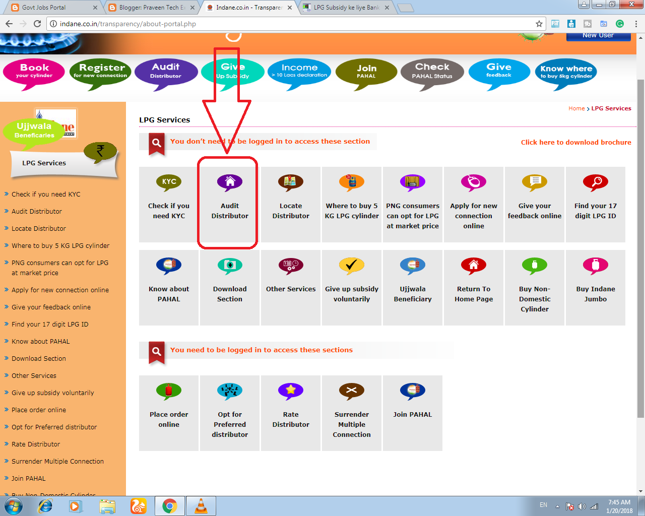Switch to Blogger: Praveen Tech tab
Viewport: 645px width, 516px height.
(x=152, y=8)
